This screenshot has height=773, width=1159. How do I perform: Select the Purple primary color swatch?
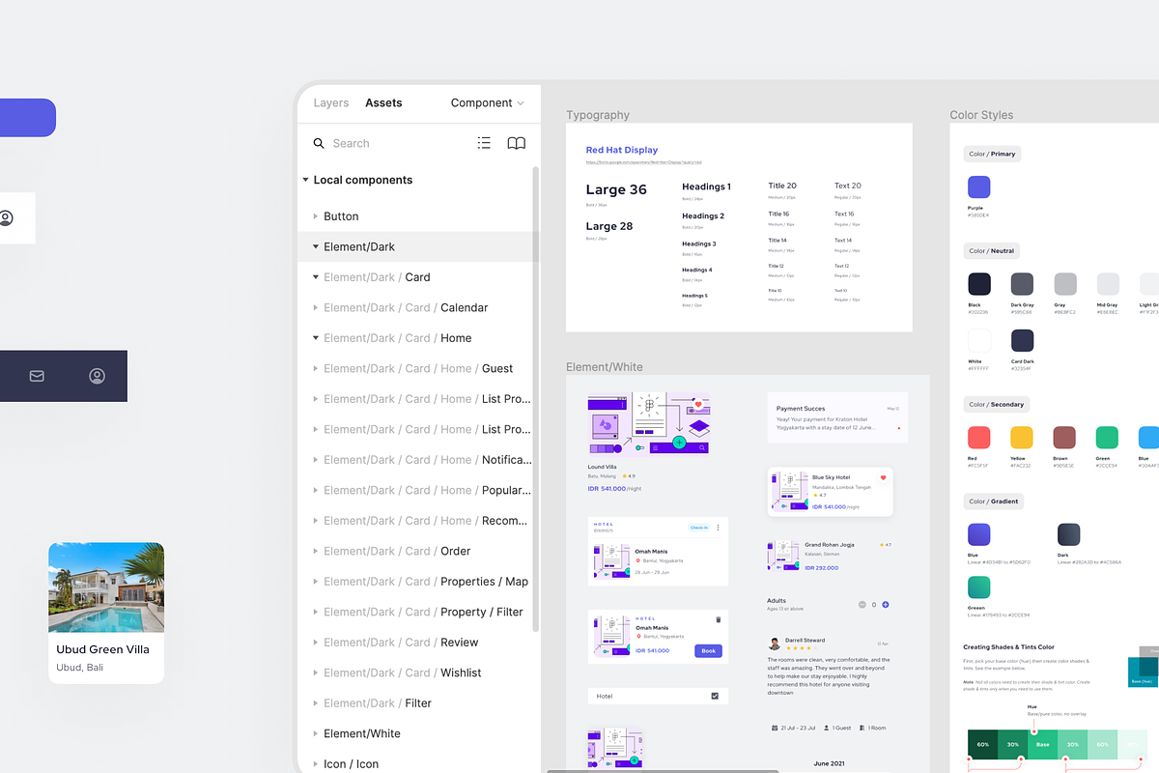click(978, 187)
